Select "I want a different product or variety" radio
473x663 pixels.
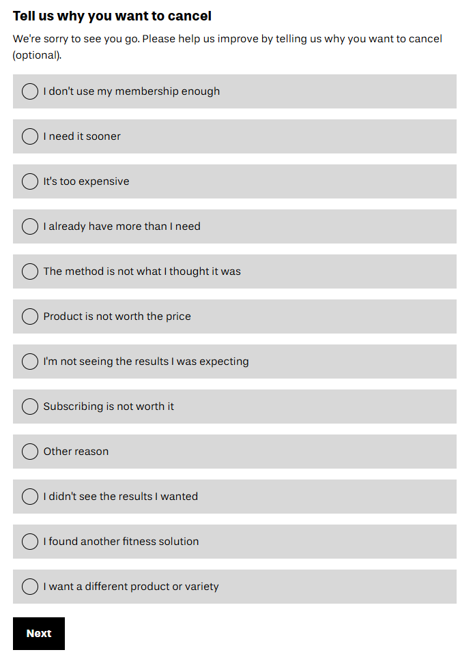point(30,587)
